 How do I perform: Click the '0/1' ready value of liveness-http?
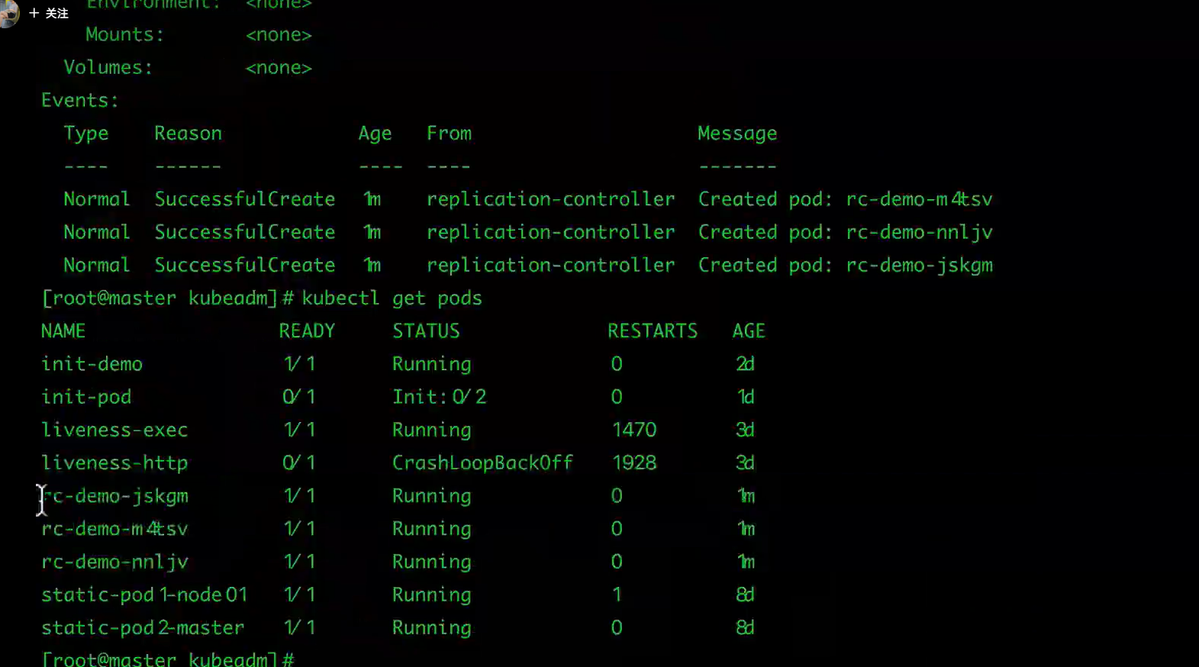tap(298, 463)
